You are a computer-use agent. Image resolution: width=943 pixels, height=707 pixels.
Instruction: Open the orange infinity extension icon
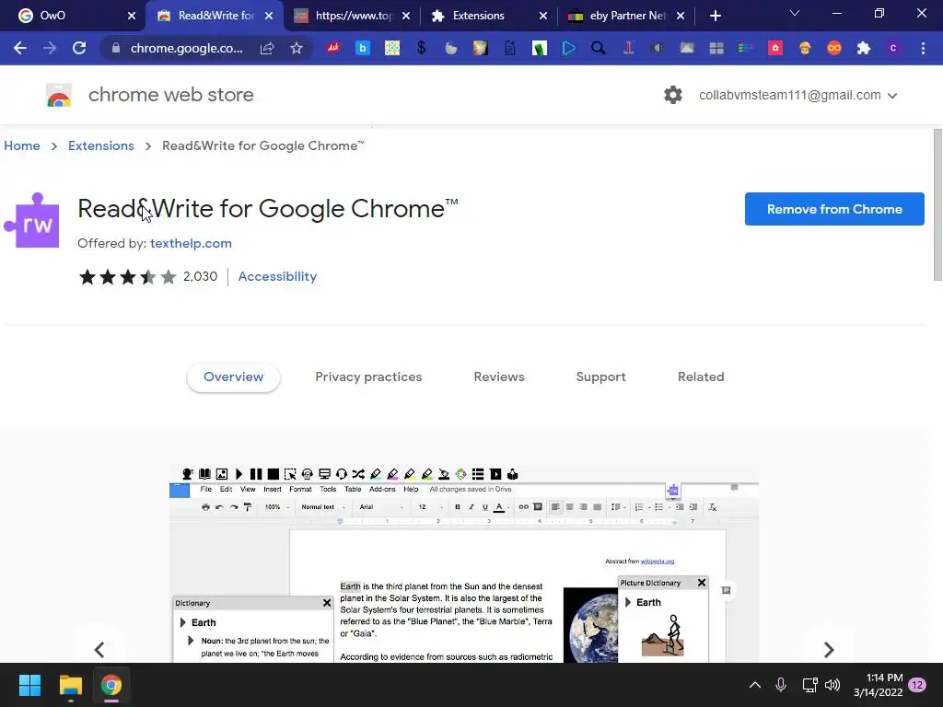pyautogui.click(x=834, y=48)
